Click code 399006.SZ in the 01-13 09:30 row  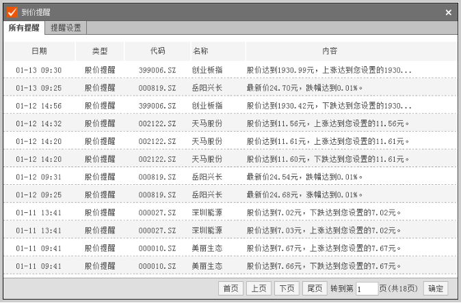[x=157, y=70]
